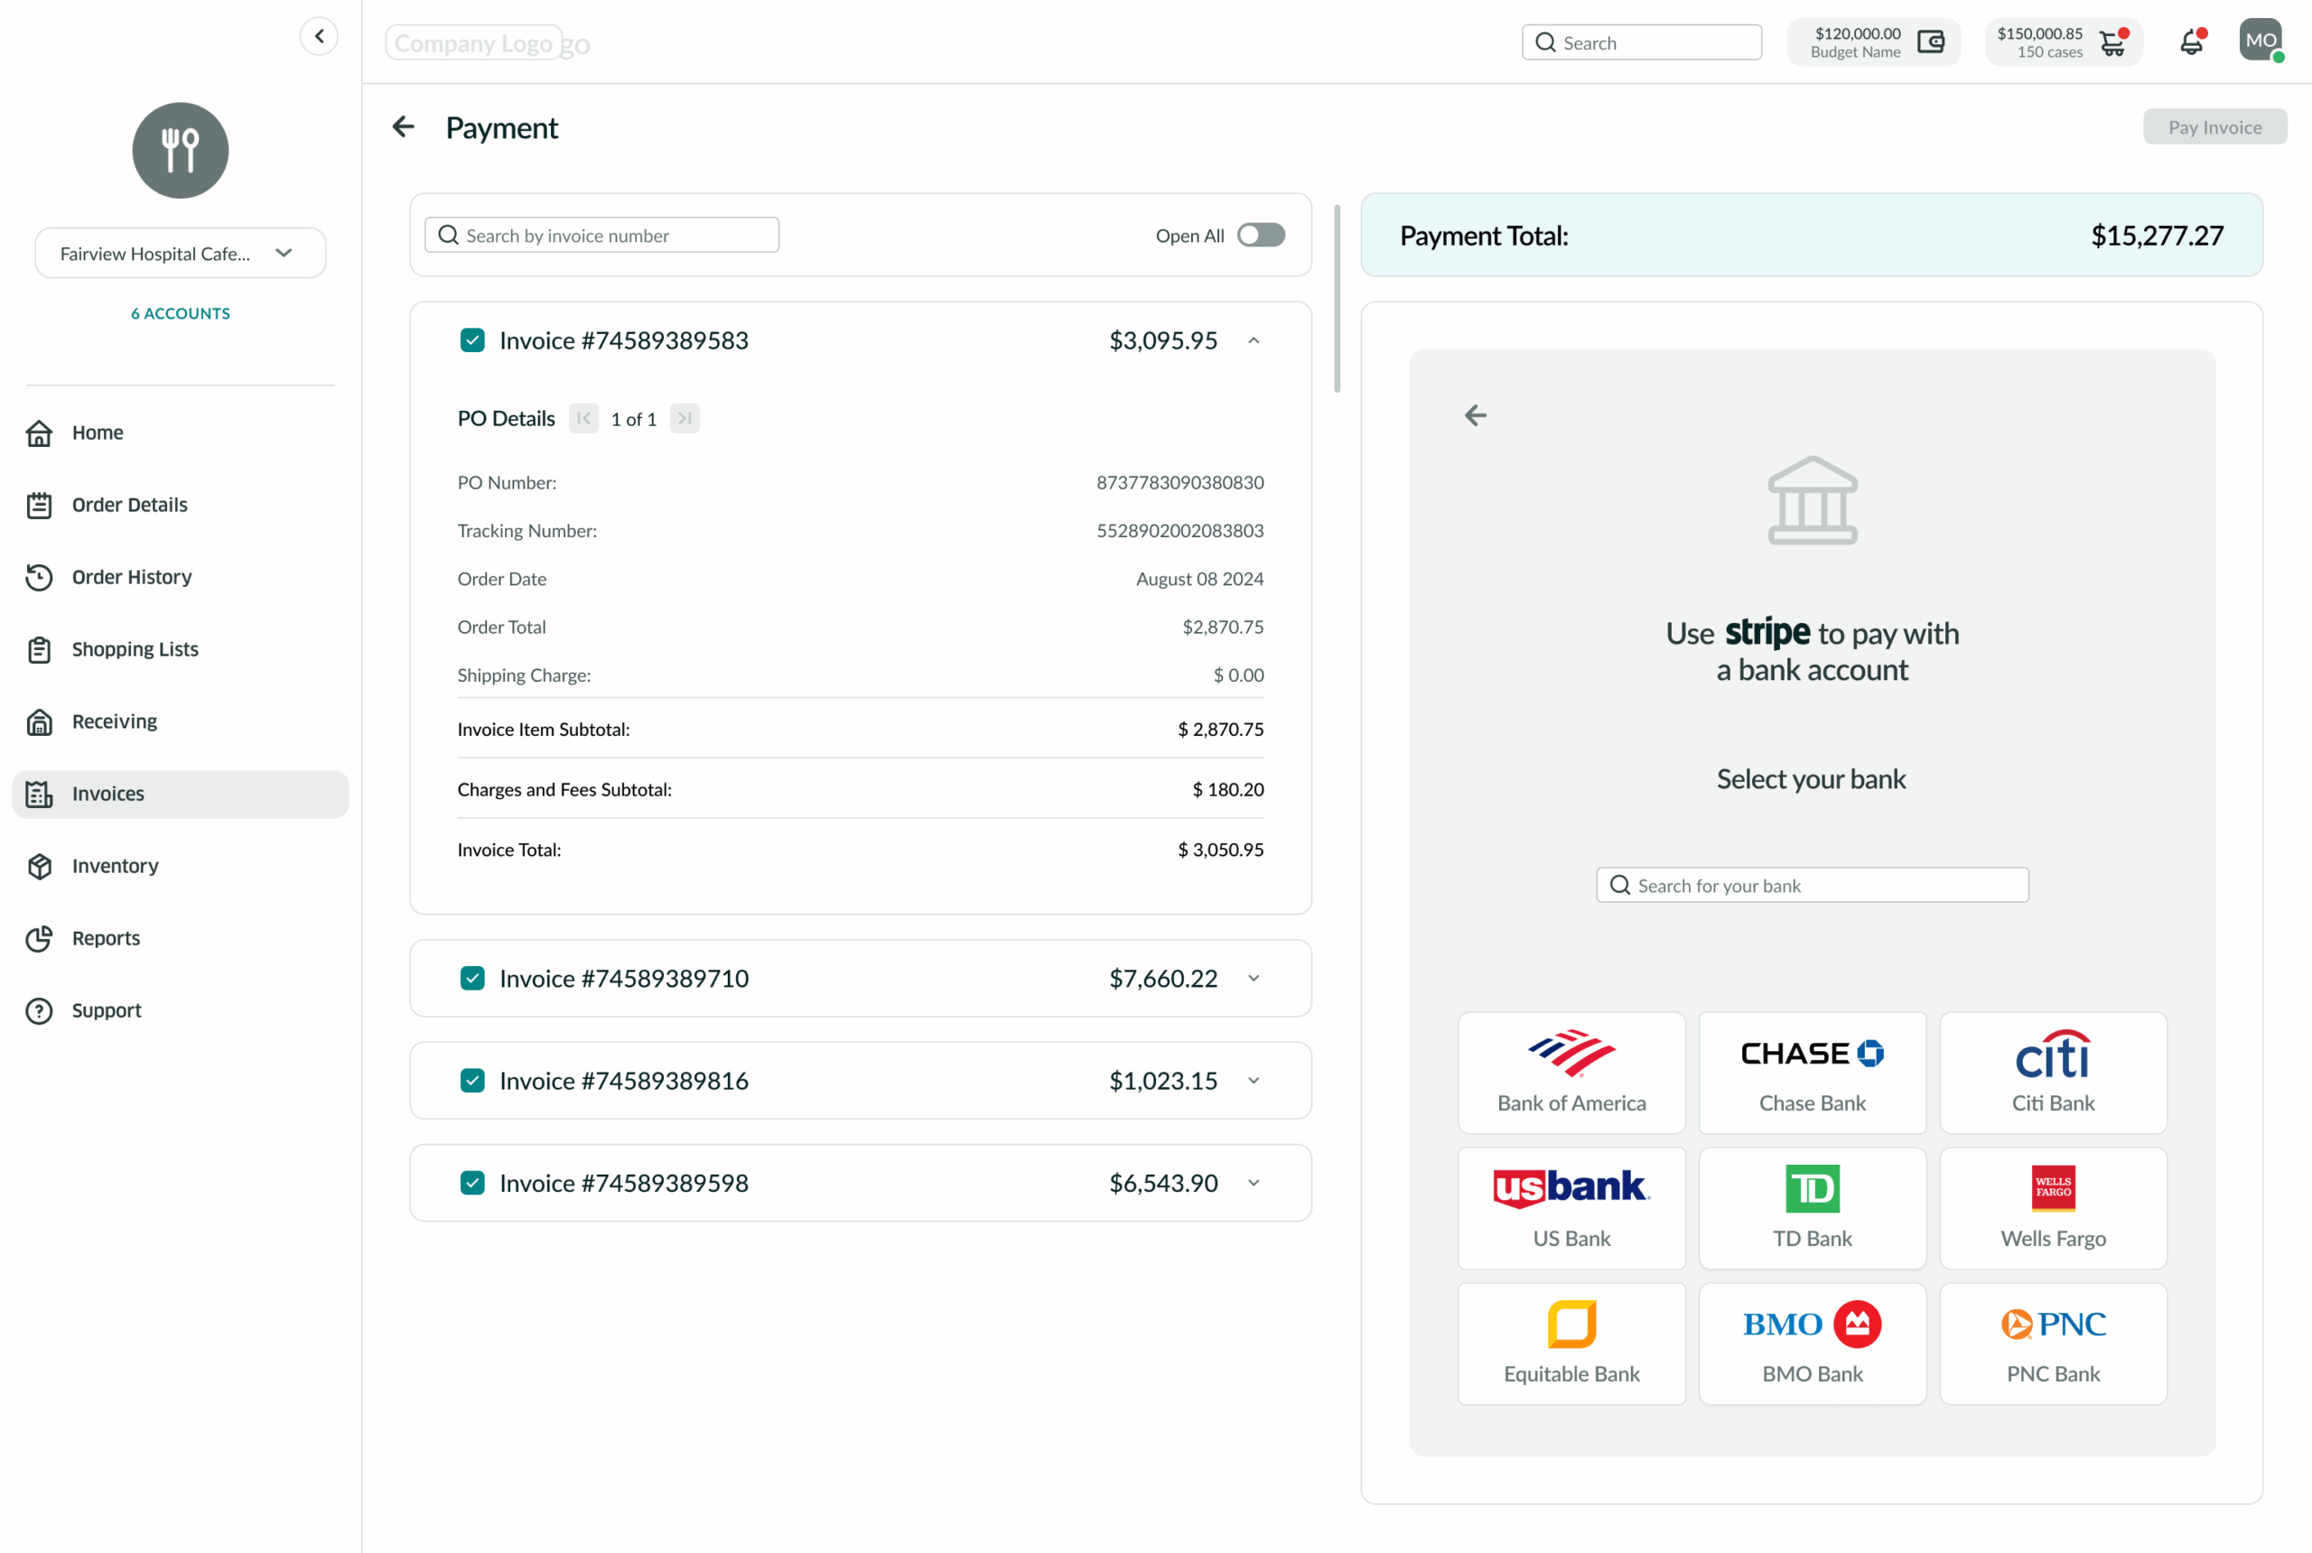Click Tracking Number value 5528902002083803

[1179, 531]
